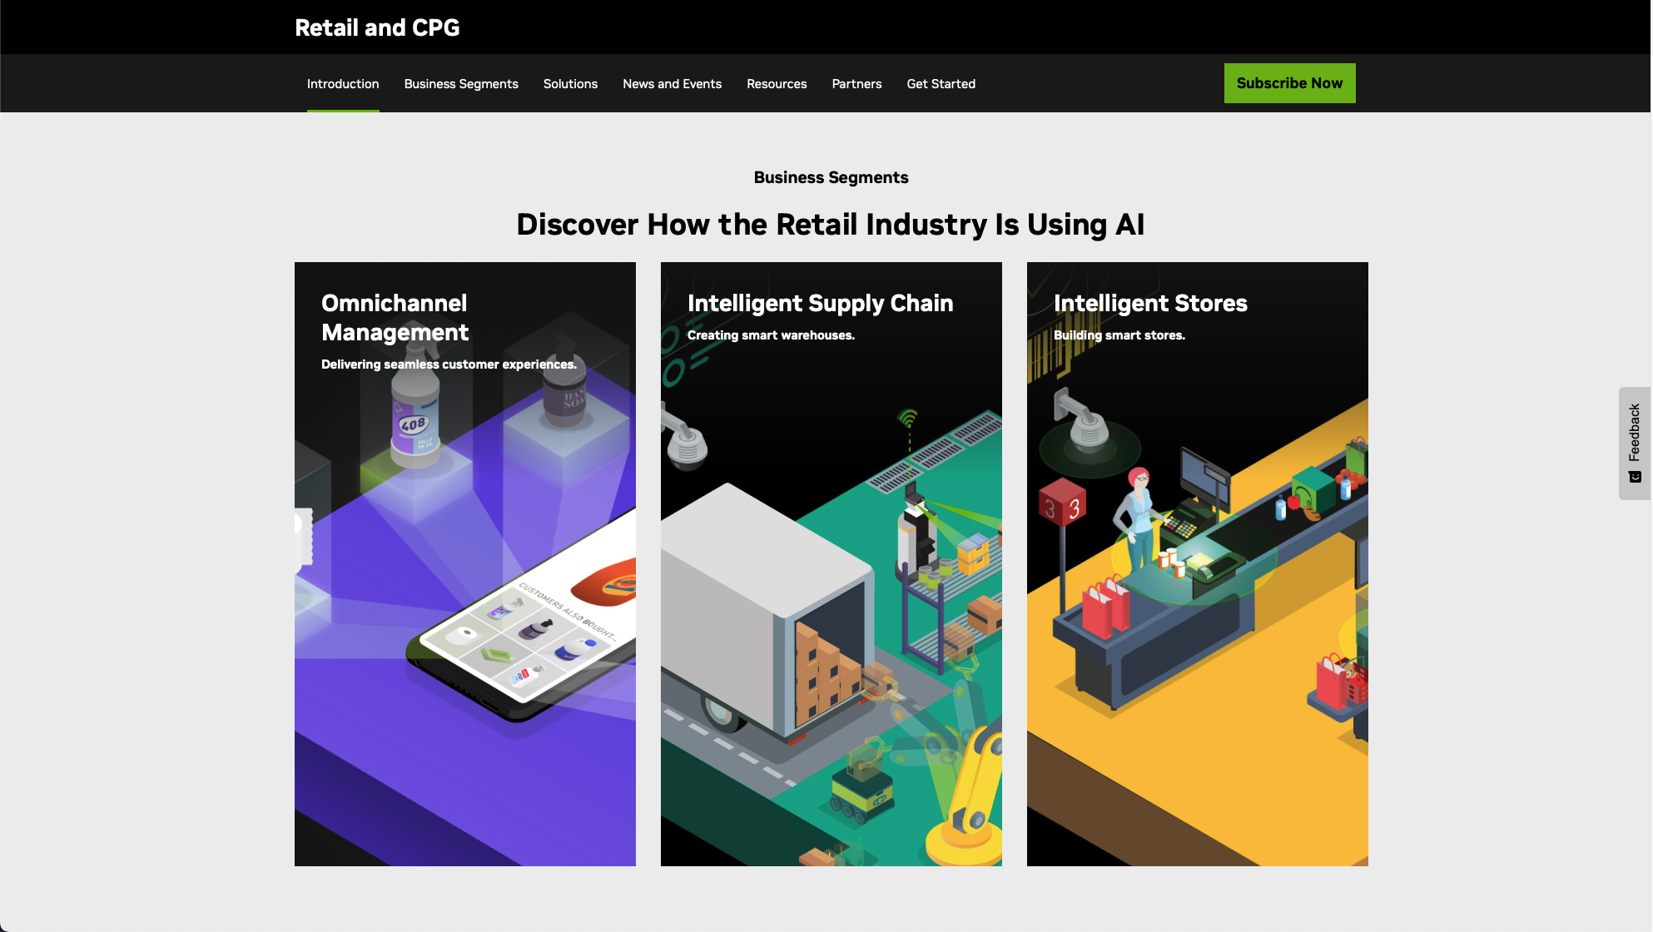Go to Business Segments nav item
The height and width of the screenshot is (932, 1653).
click(461, 84)
